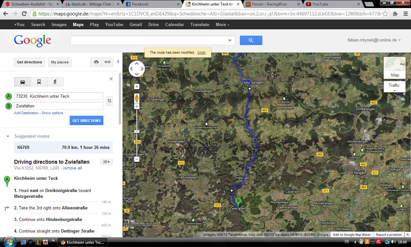Open the 'More' dropdown in the Google bar

pyautogui.click(x=222, y=24)
